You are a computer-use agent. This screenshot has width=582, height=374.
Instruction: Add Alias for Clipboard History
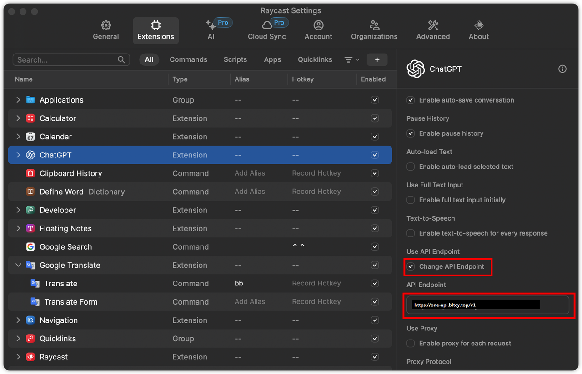click(250, 173)
